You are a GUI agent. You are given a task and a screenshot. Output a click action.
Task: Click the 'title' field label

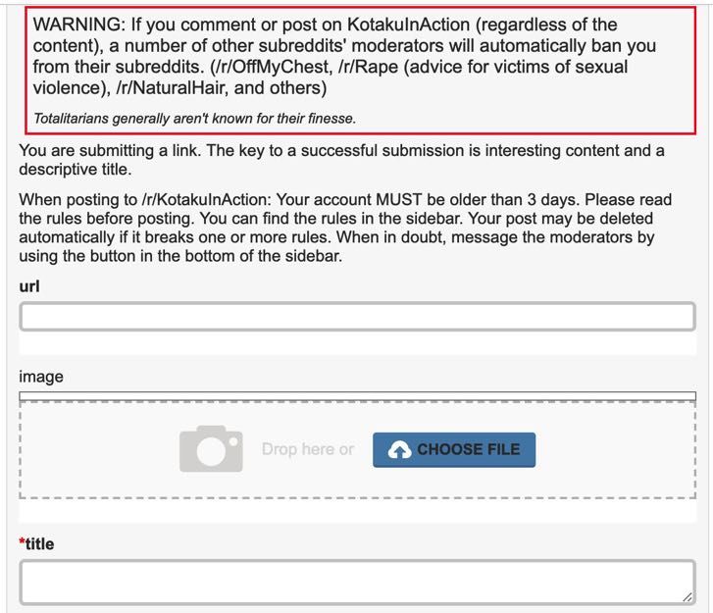coord(39,544)
